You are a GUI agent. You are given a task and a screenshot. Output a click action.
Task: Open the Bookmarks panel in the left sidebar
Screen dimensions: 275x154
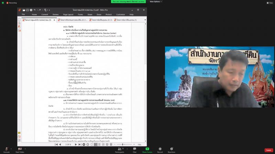tap(19, 23)
